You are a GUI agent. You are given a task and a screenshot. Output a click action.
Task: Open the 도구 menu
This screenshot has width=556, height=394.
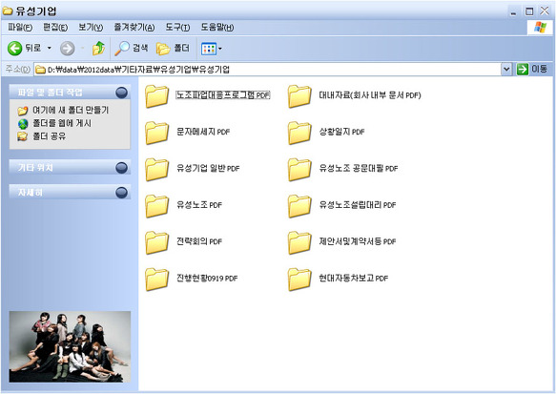[x=177, y=28]
